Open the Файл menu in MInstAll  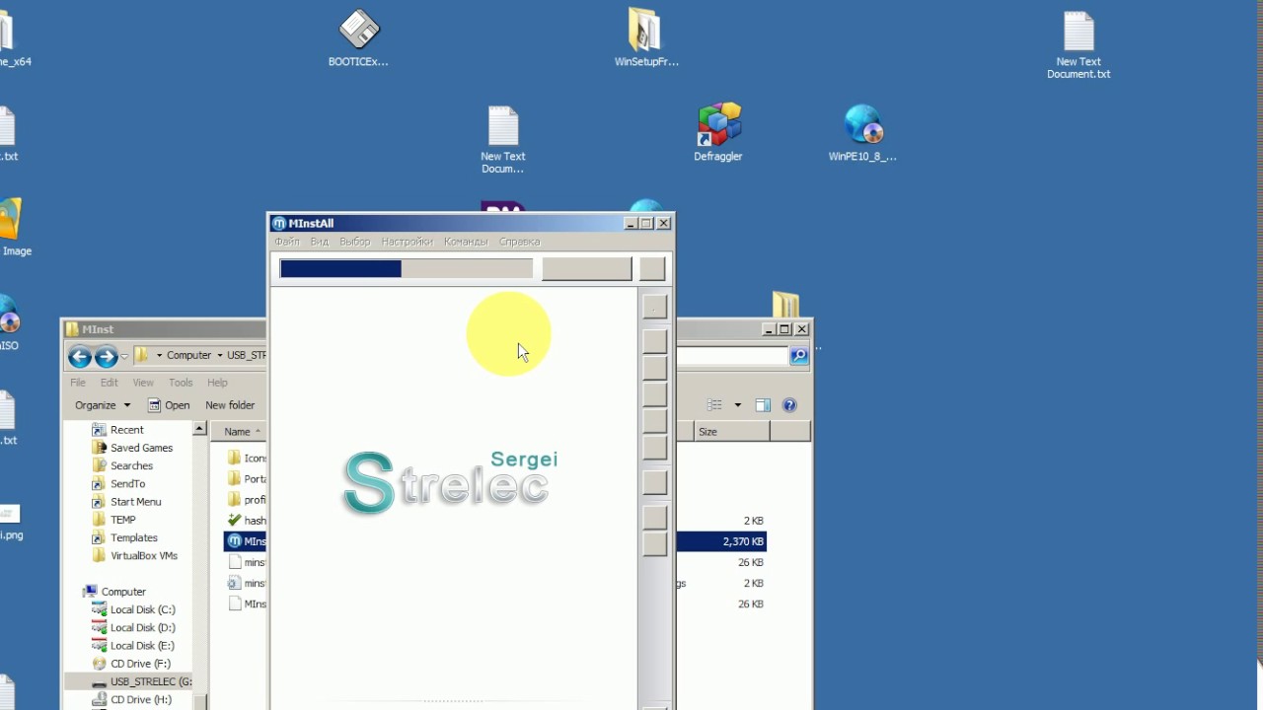click(x=287, y=242)
